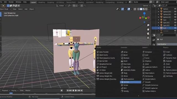
Task: Open the Tool properties tab icon
Action: (154, 40)
